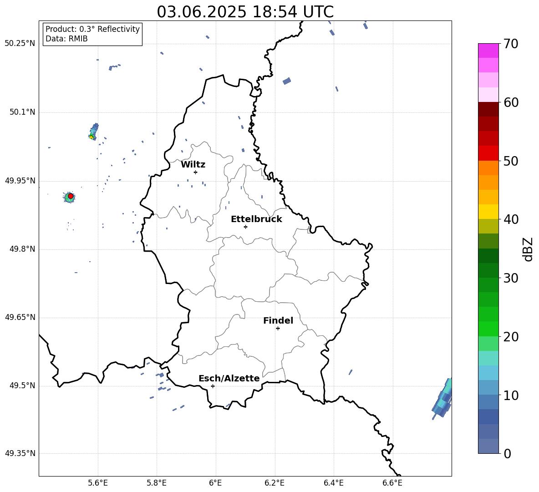
Task: Click the magenta swatch at top of colorbar
Action: pos(488,51)
